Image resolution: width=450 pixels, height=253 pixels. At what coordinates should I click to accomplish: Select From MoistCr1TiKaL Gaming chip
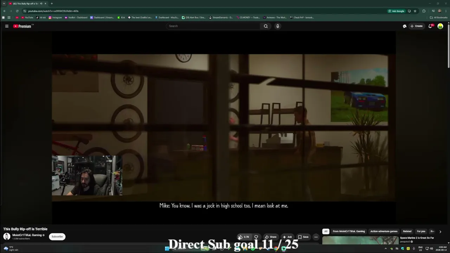click(349, 231)
